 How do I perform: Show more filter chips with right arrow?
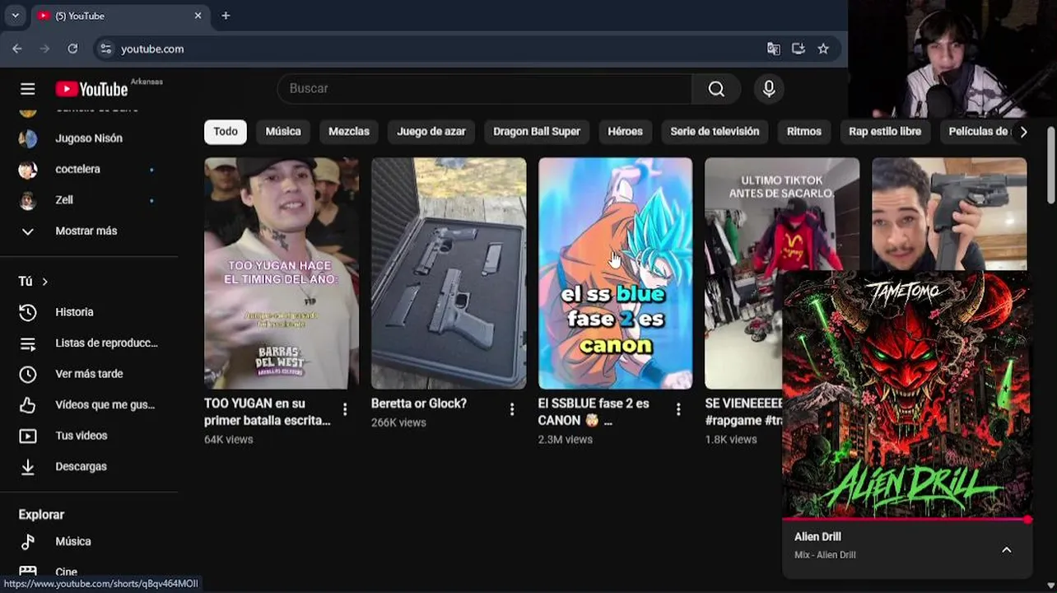pos(1023,132)
